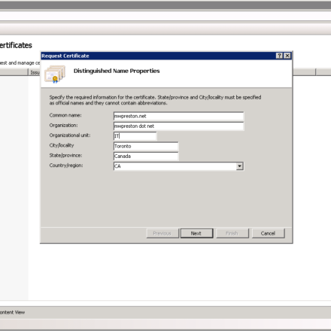Click the Next button
This screenshot has width=331, height=331.
[x=196, y=233]
